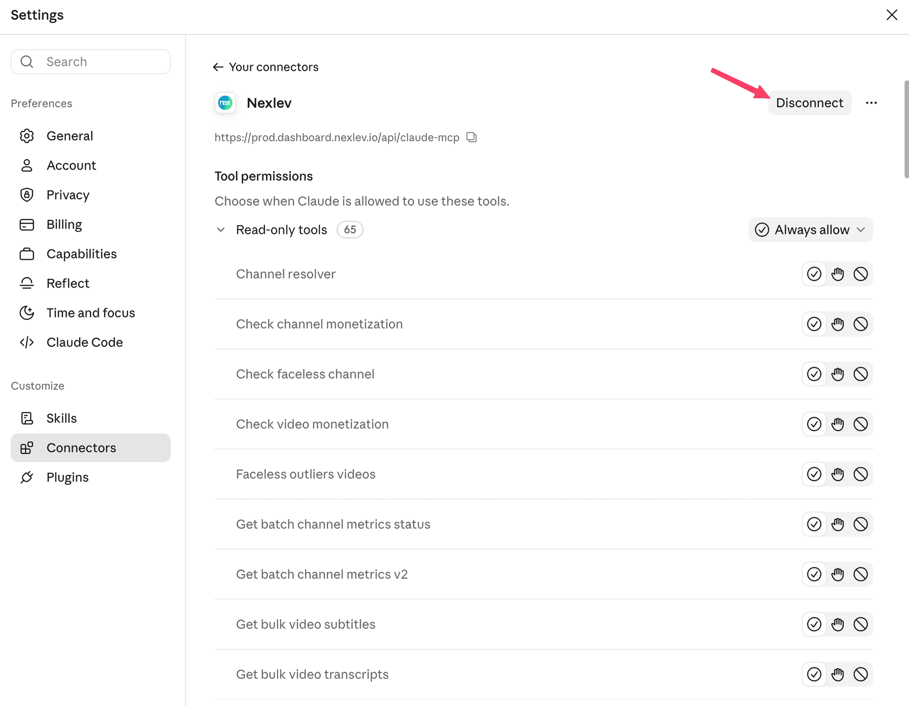Viewport: 909px width, 706px height.
Task: Require approval for Check channel monetization
Action: click(x=838, y=324)
